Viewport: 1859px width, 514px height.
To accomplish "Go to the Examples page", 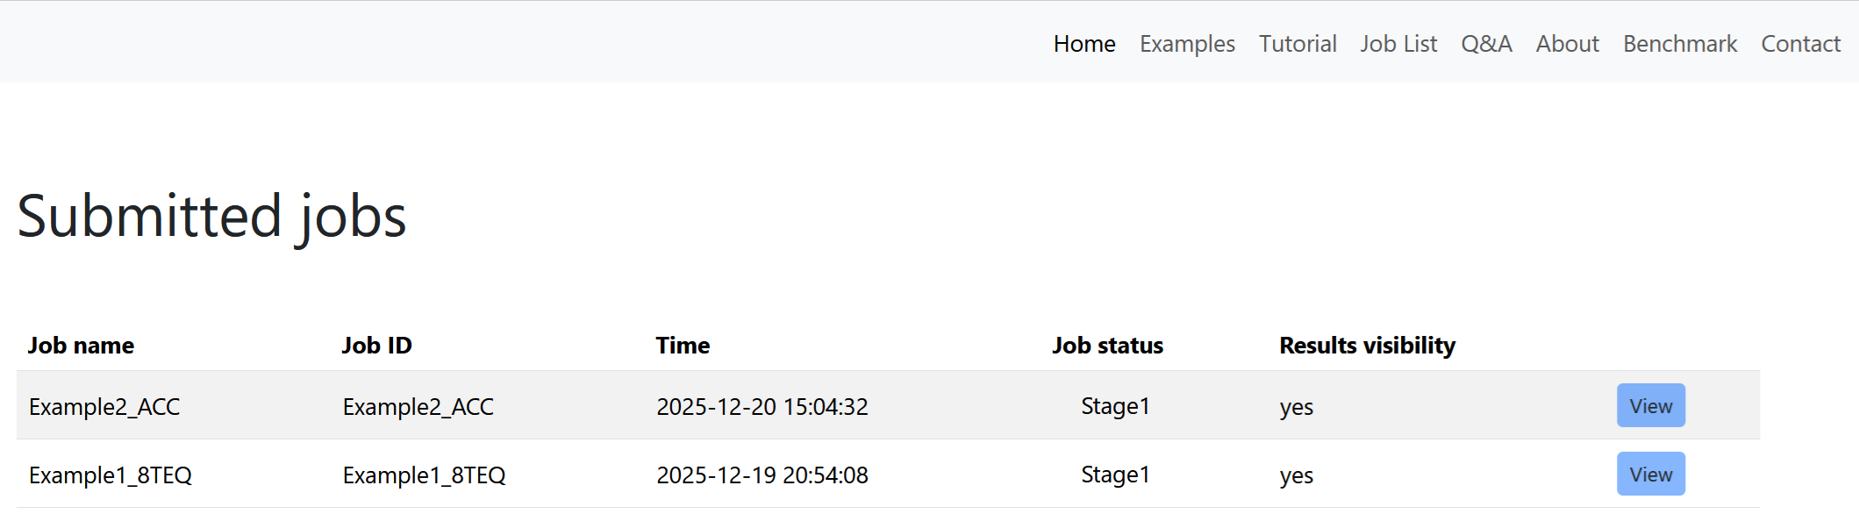I will (1187, 44).
